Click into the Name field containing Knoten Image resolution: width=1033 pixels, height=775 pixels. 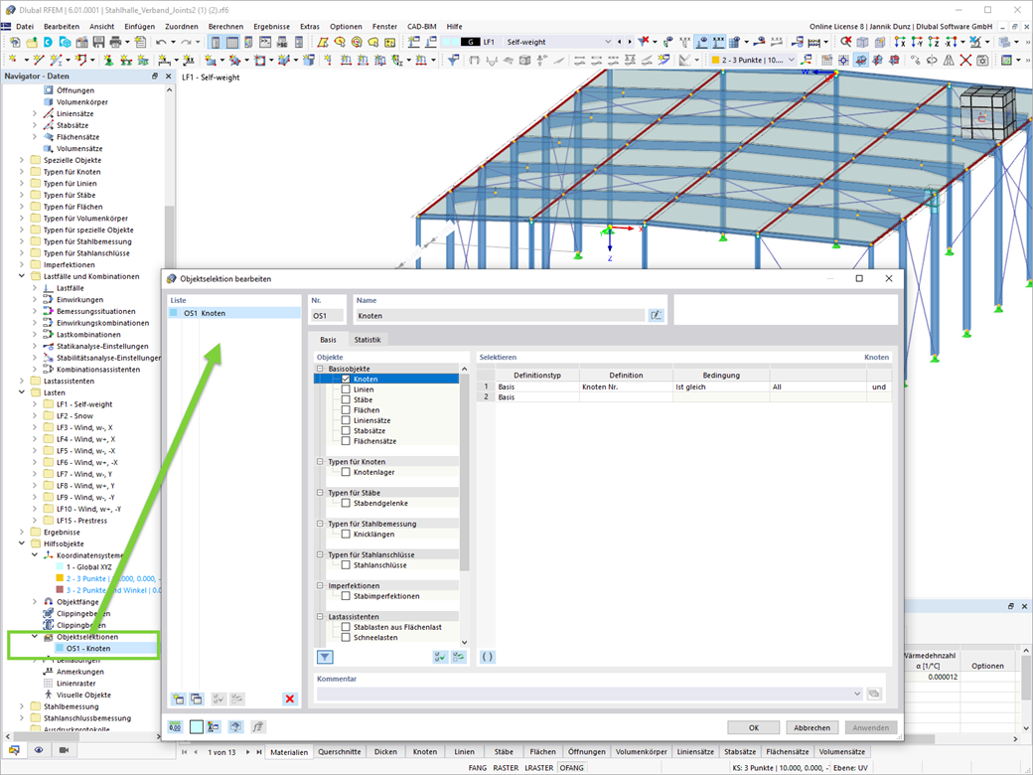coord(500,316)
